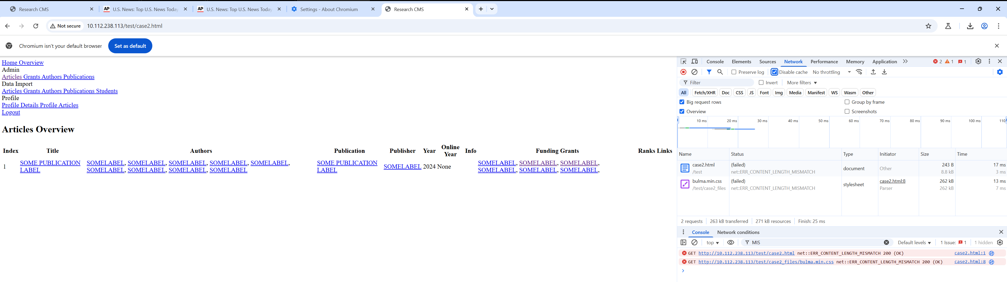Toggle the device toolbar icon
The width and height of the screenshot is (1007, 282).
pyautogui.click(x=695, y=61)
